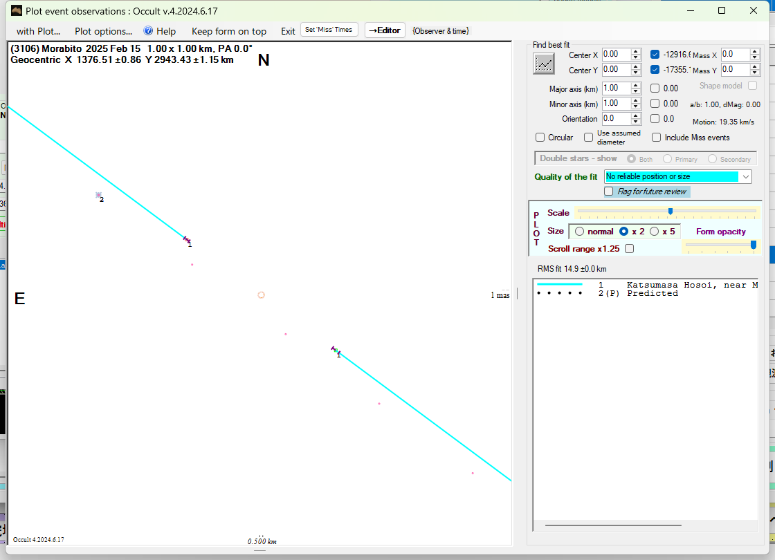775x560 pixels.
Task: Click the blue Help question mark icon
Action: coord(148,31)
